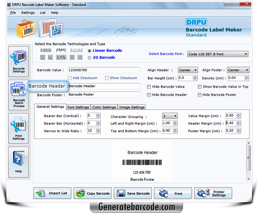258x213 pixels.
Task: Switch to the Color Settings tab
Action: click(x=104, y=107)
